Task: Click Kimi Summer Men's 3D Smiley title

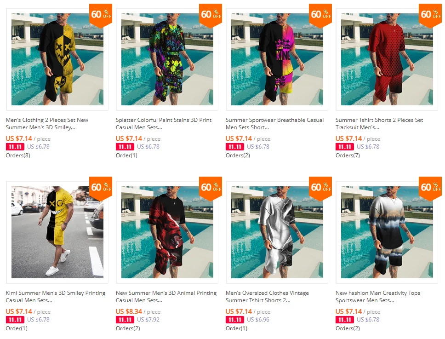Action: 56,296
